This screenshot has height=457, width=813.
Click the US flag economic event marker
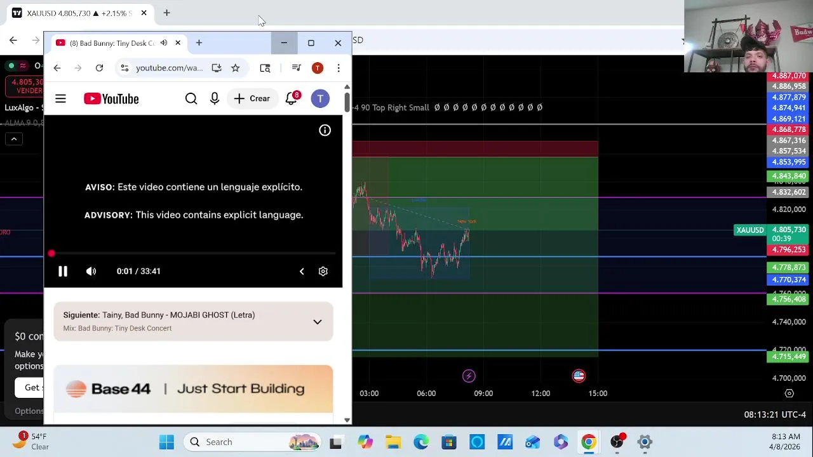click(x=579, y=376)
